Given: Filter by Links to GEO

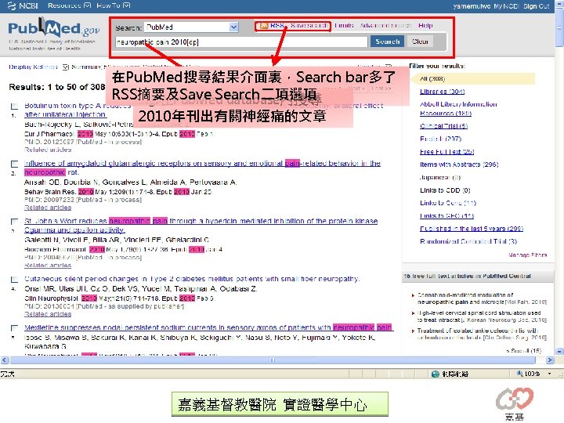Looking at the screenshot, I should coord(446,216).
